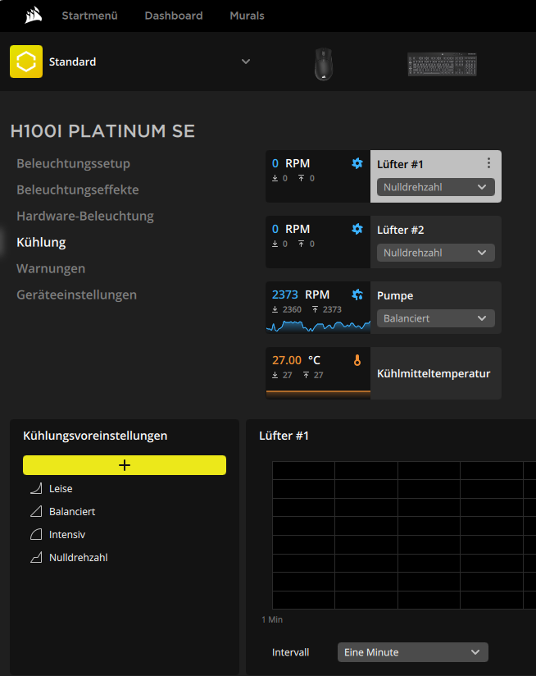Open Beleuchtungssetup section
This screenshot has height=676, width=536.
73,163
